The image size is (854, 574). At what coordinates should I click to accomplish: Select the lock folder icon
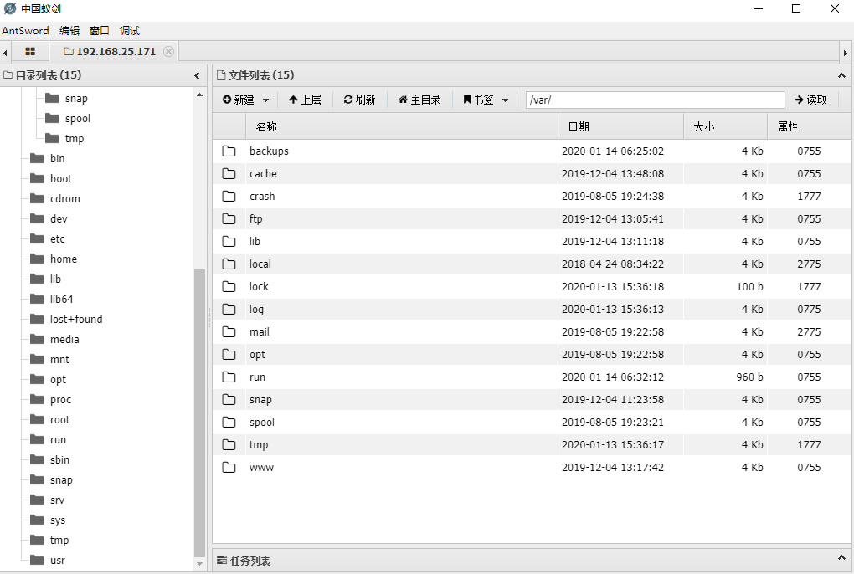tap(229, 287)
